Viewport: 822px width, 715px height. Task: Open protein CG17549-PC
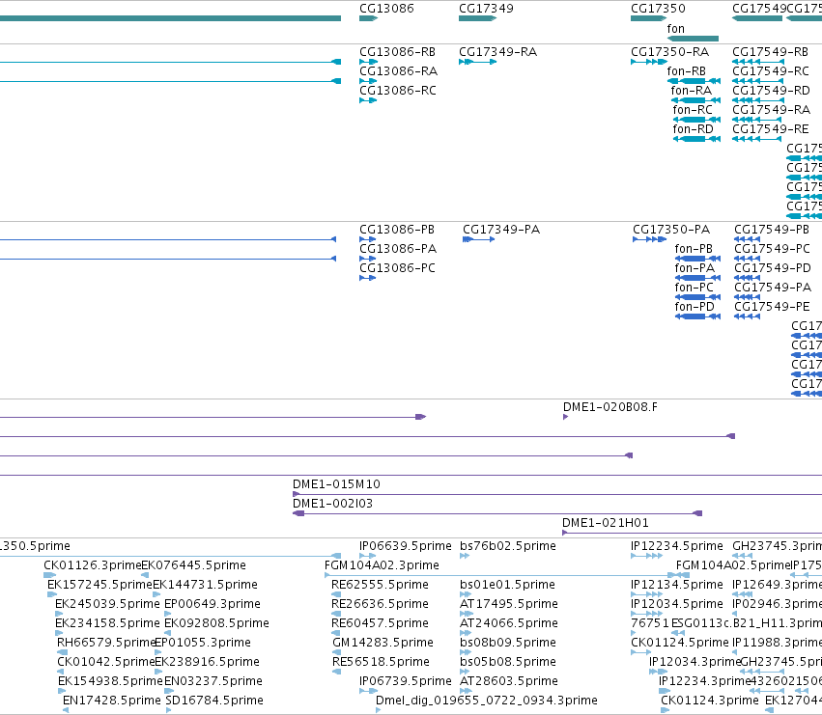pyautogui.click(x=772, y=249)
